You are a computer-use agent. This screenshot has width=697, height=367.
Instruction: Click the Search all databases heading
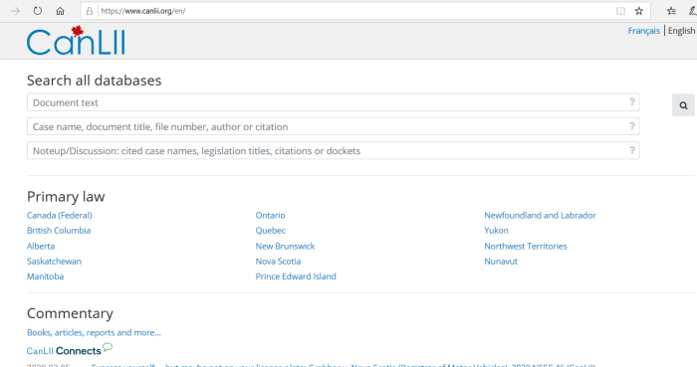[94, 81]
